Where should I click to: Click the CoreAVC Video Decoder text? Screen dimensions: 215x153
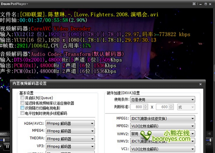[x=61, y=29]
